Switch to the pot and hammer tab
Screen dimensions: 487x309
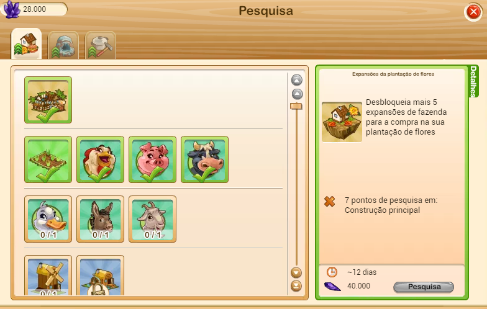[101, 45]
